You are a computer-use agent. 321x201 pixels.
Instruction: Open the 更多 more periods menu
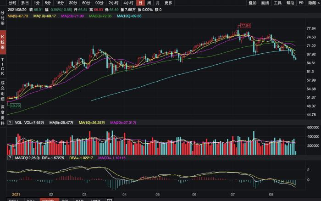(168, 3)
